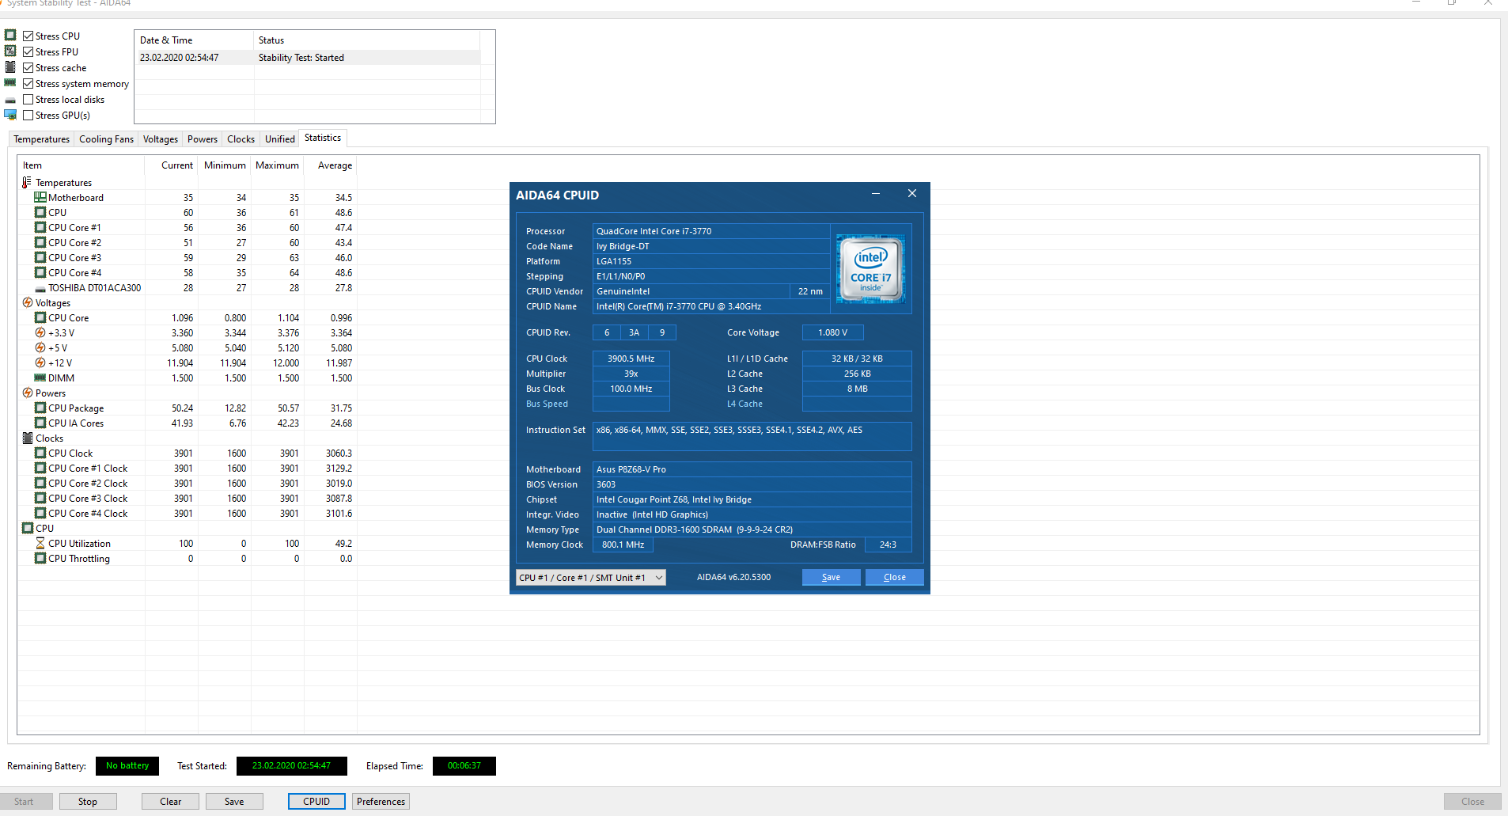Click the Date & Time log column header
This screenshot has width=1508, height=816.
pyautogui.click(x=195, y=40)
